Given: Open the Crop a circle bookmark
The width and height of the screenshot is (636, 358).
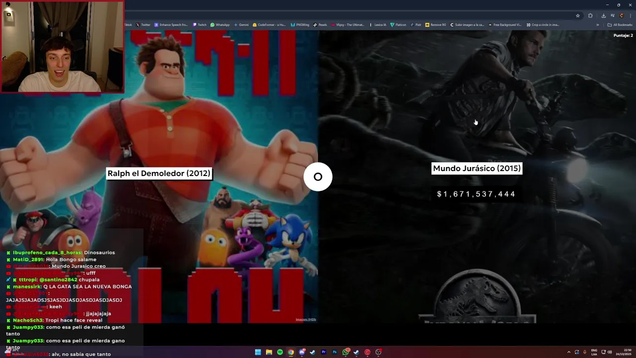Looking at the screenshot, I should point(543,25).
